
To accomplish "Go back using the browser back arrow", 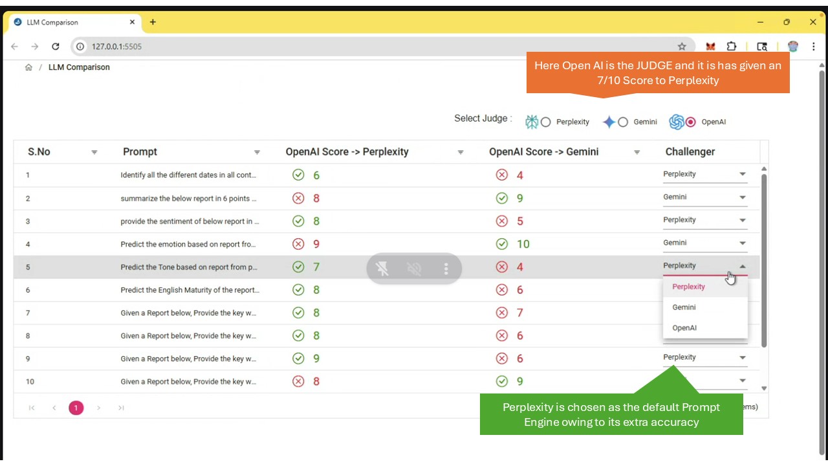I will [x=15, y=47].
